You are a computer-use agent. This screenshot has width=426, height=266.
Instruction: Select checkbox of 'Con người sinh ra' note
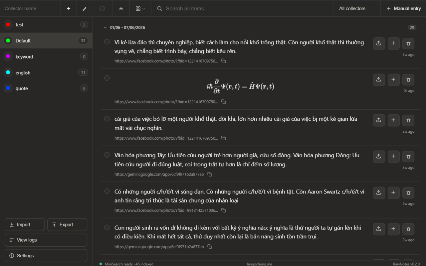click(107, 227)
